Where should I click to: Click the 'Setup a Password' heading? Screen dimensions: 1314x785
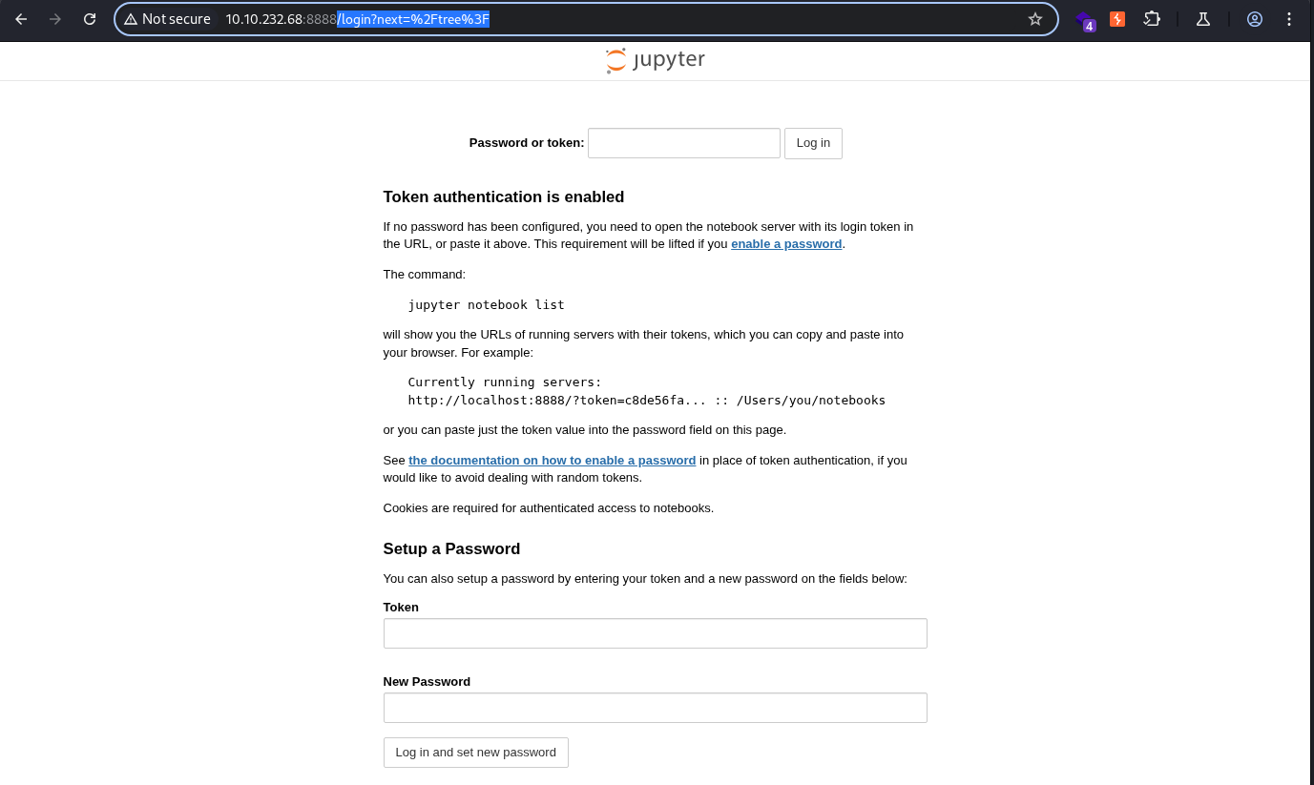click(451, 549)
